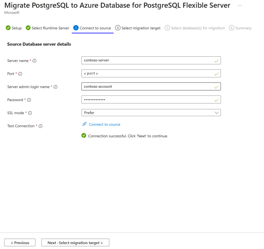Select the Connect to source tab
This screenshot has width=264, height=249.
pyautogui.click(x=92, y=28)
